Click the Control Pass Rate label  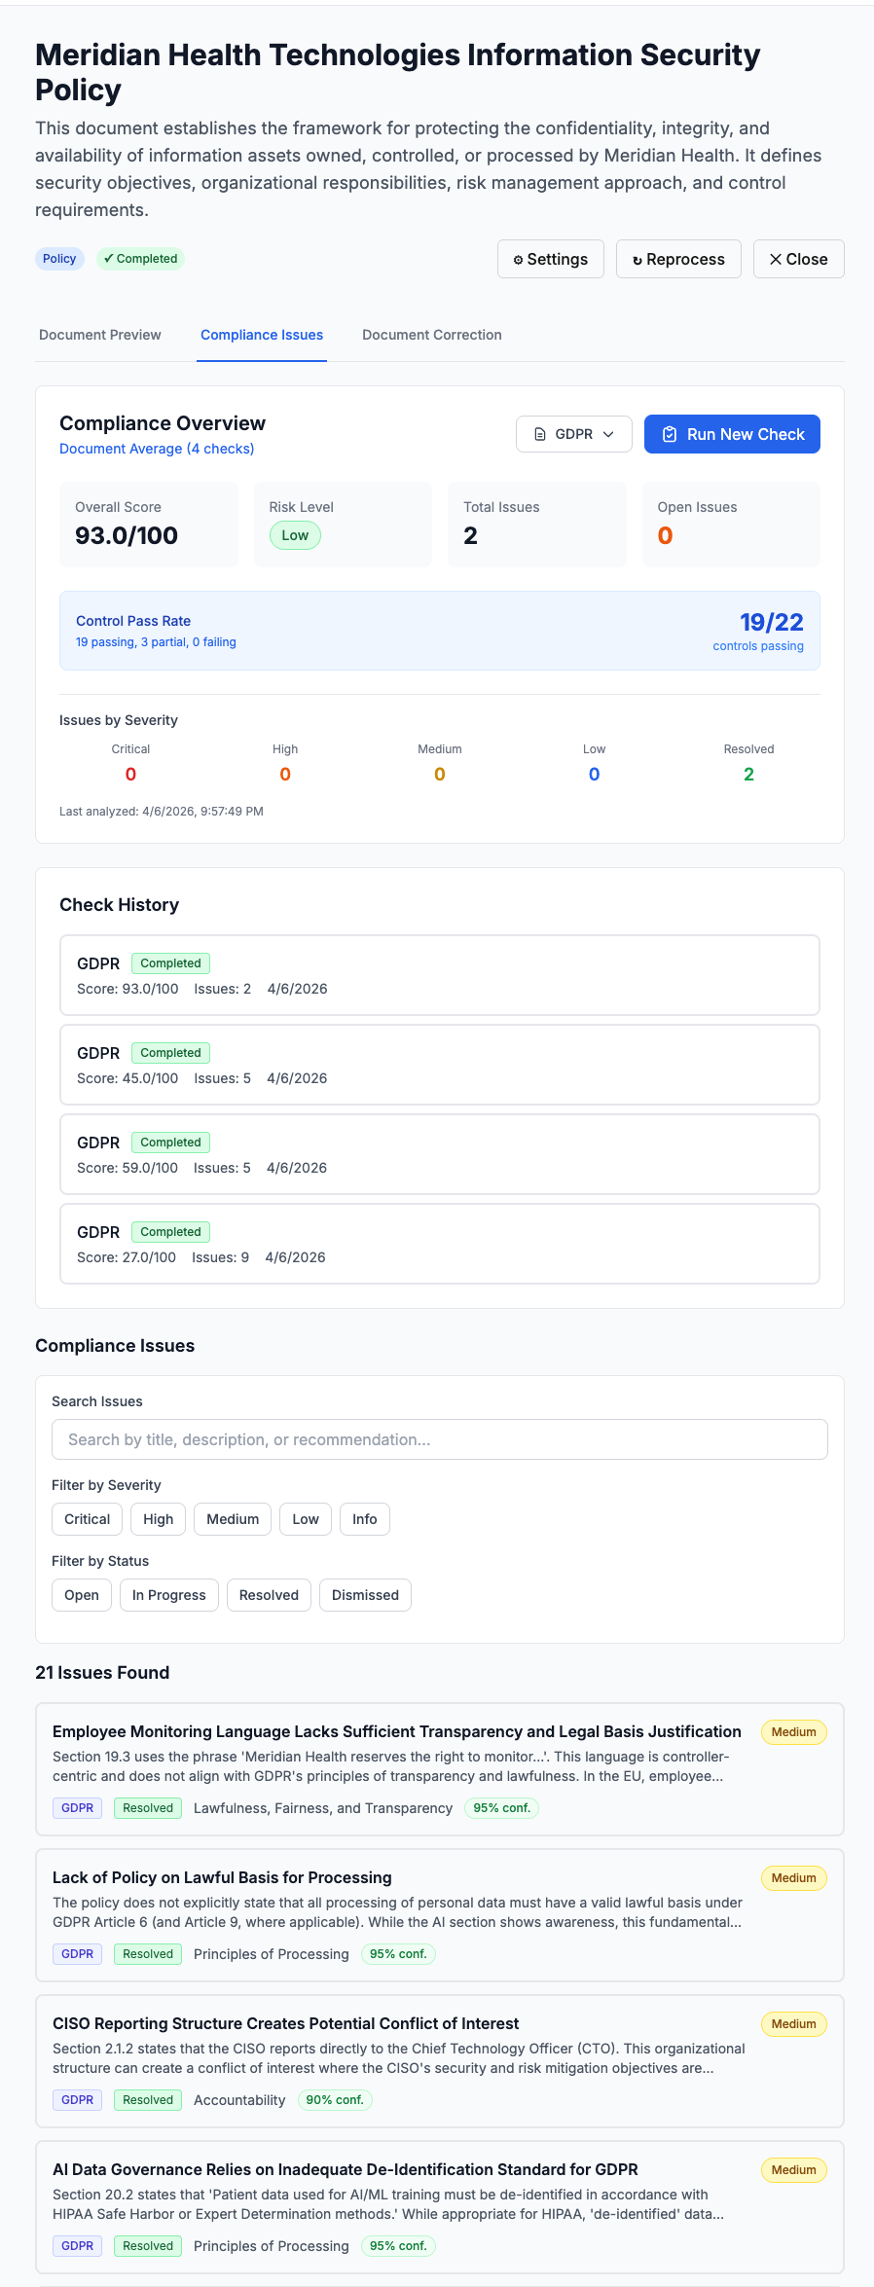click(133, 621)
